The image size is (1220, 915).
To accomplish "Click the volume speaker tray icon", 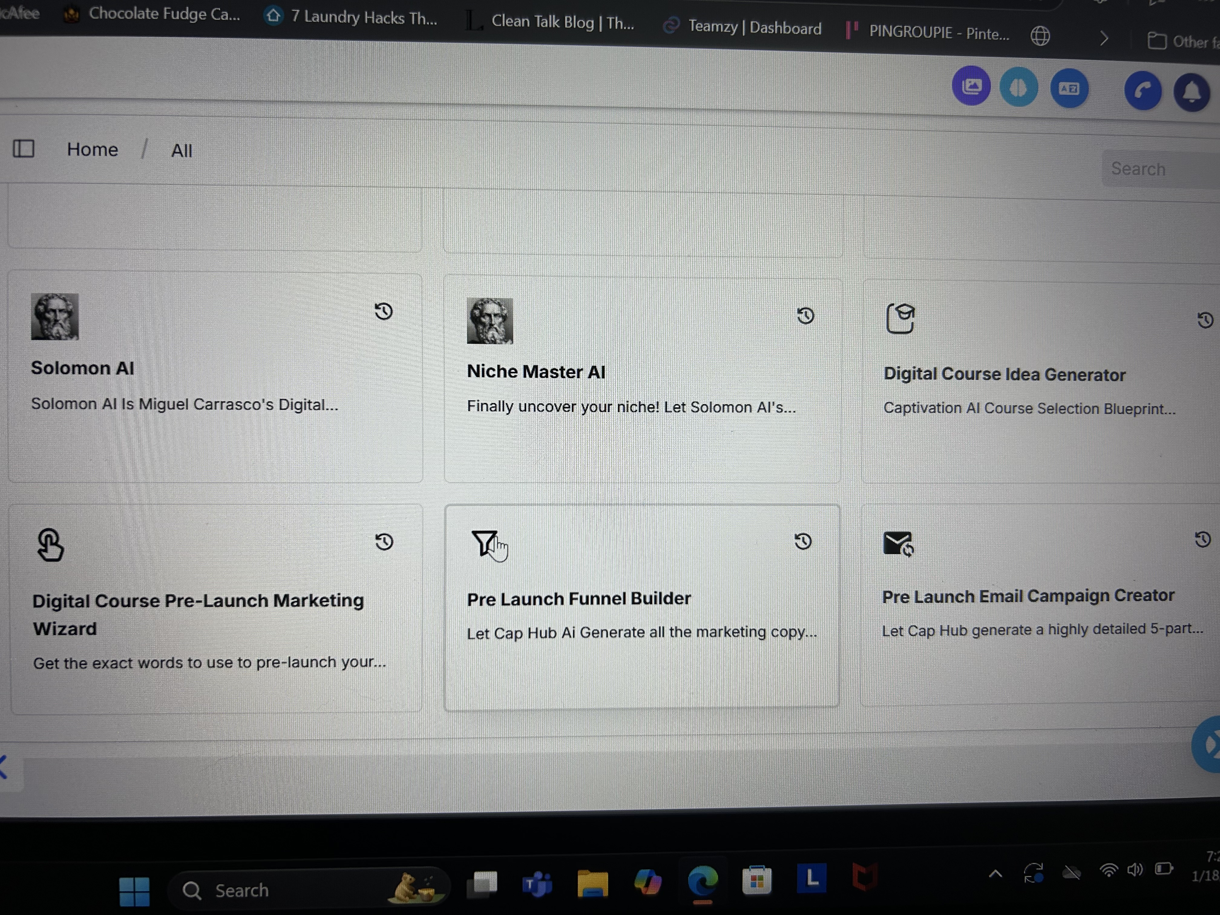I will click(1135, 870).
